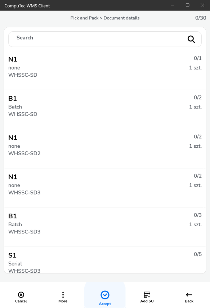Click the Add SU icon
Viewport: 210px width, 308px height.
(x=147, y=295)
